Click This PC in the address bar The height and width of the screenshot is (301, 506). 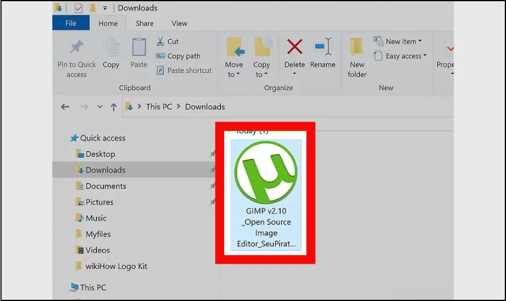[159, 107]
